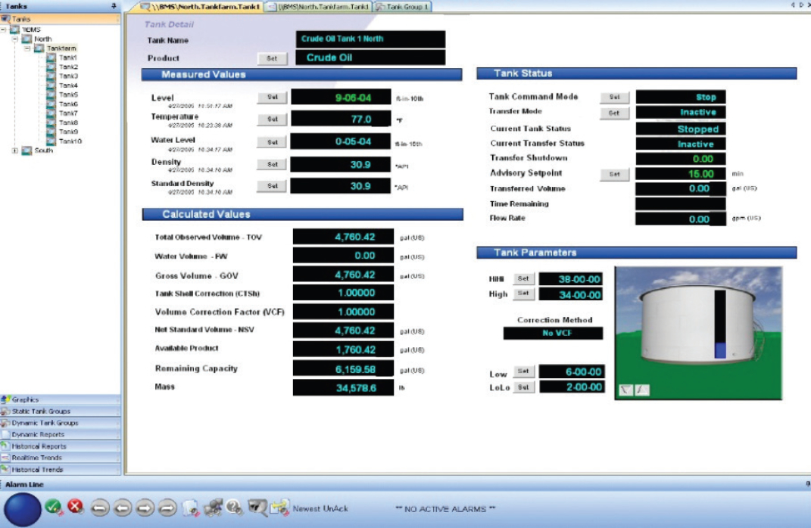
Task: Open Realtime Trends section
Action: pyautogui.click(x=60, y=458)
